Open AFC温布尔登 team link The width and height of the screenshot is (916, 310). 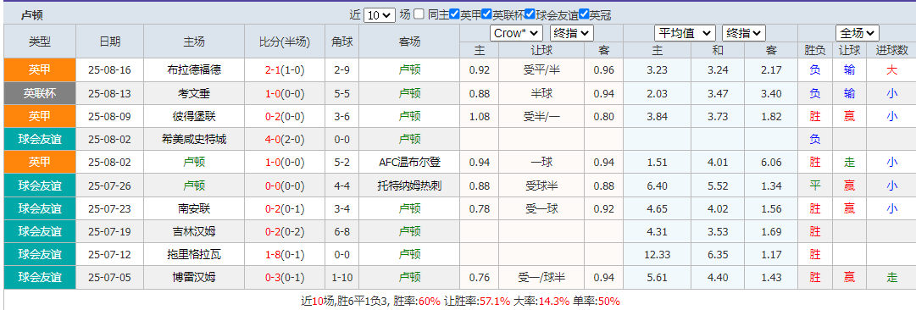[x=409, y=163]
